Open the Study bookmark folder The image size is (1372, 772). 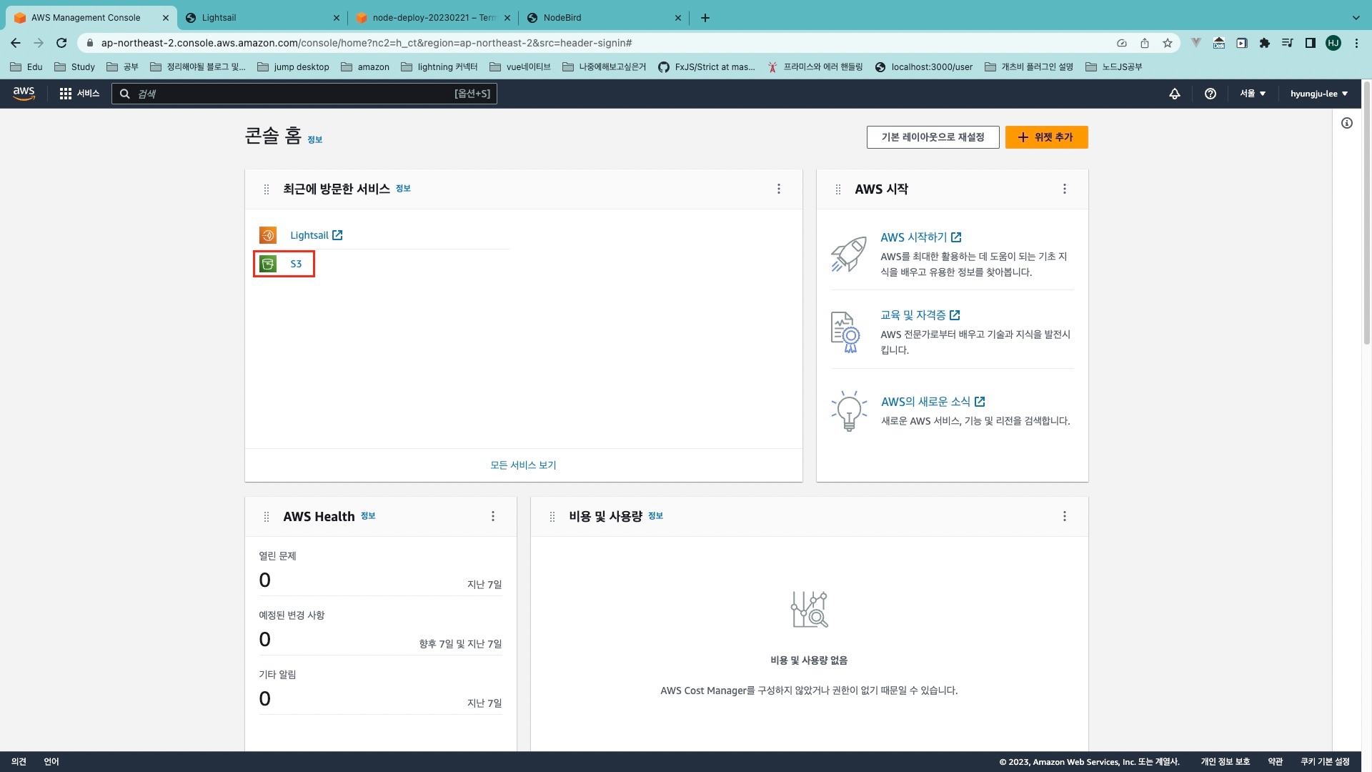(x=75, y=67)
